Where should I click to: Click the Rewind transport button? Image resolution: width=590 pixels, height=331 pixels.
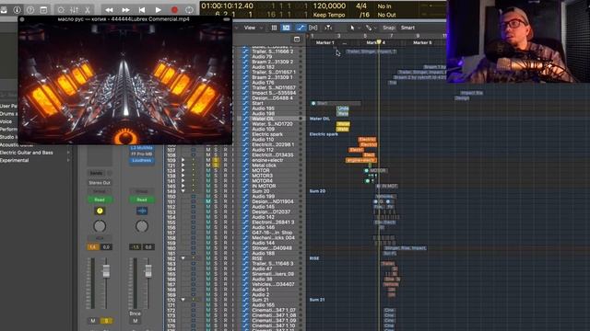tap(109, 10)
